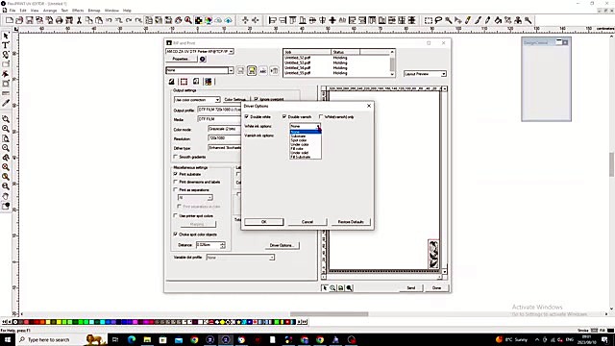This screenshot has height=346, width=615.
Task: Click the paint bucket fill icon
Action: click(x=498, y=20)
